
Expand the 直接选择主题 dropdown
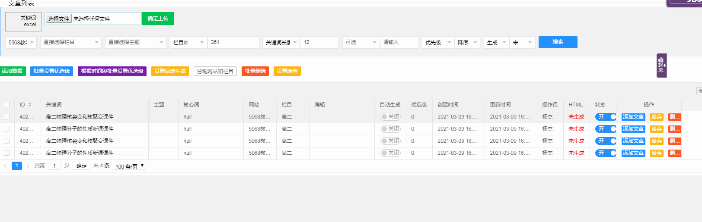point(135,42)
